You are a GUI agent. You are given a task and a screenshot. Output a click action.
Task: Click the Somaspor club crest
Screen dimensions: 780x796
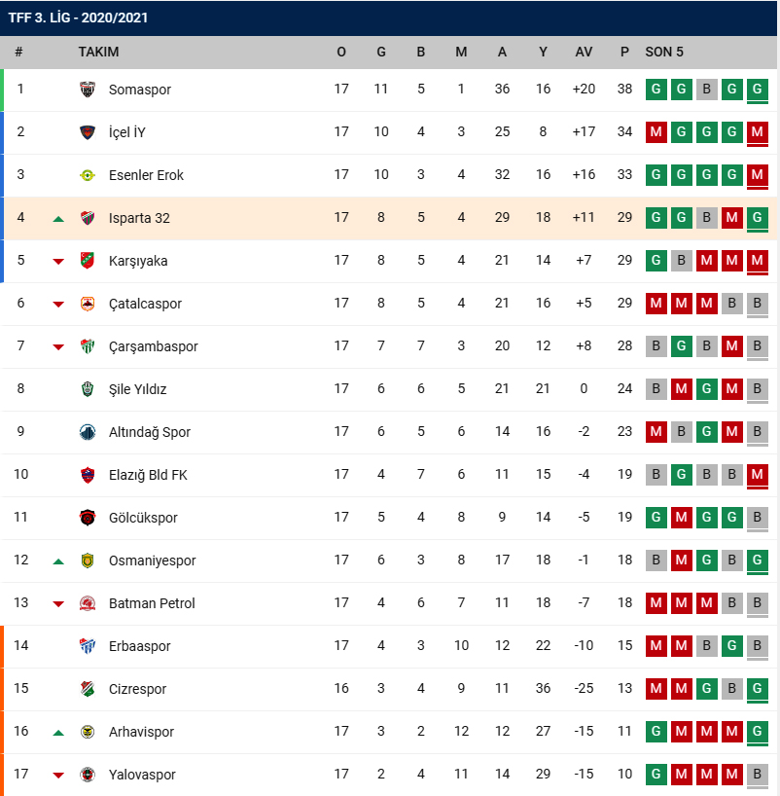88,90
